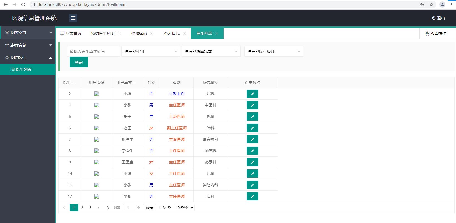Click the pencil appointment icon for doctor 2
Image resolution: width=456 pixels, height=223 pixels.
(252, 94)
